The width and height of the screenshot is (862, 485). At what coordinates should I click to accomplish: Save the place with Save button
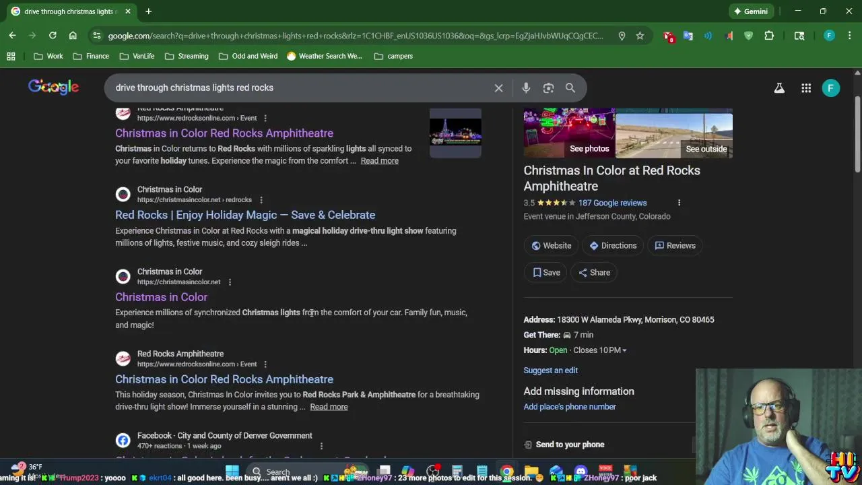coord(546,273)
